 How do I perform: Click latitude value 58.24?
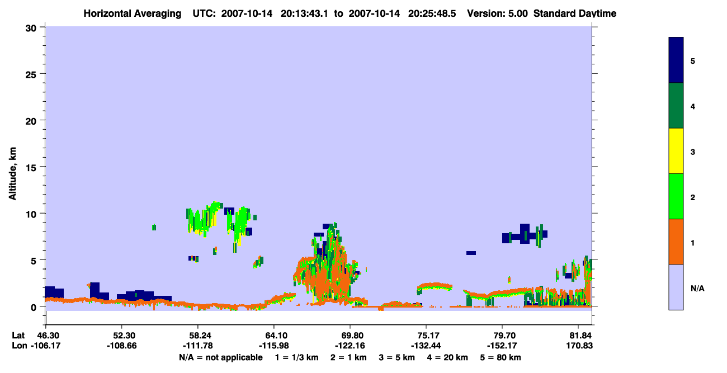pos(198,336)
